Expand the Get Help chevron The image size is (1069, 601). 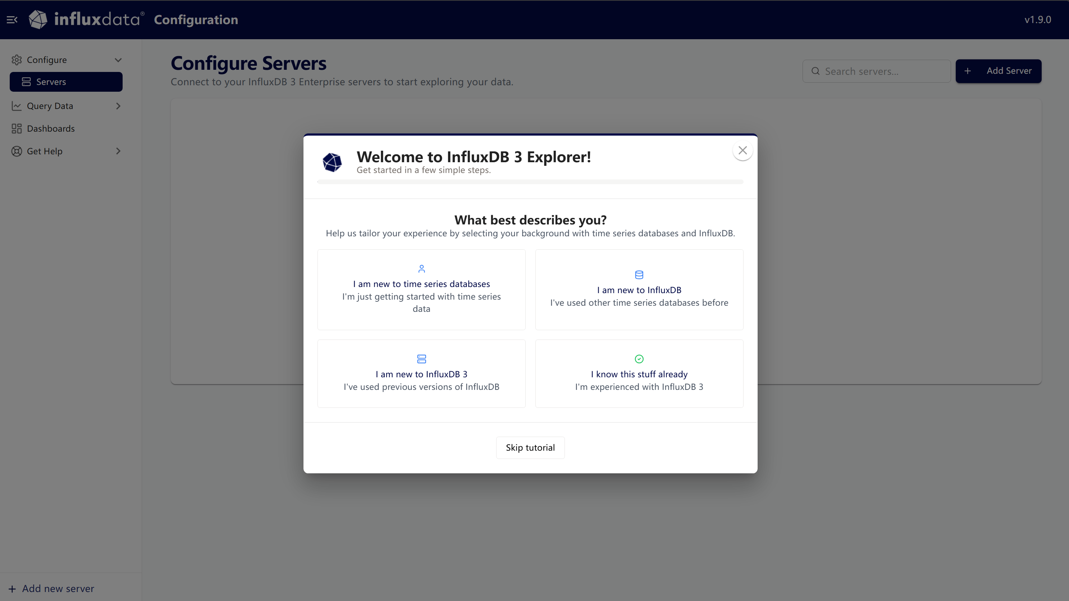tap(118, 151)
